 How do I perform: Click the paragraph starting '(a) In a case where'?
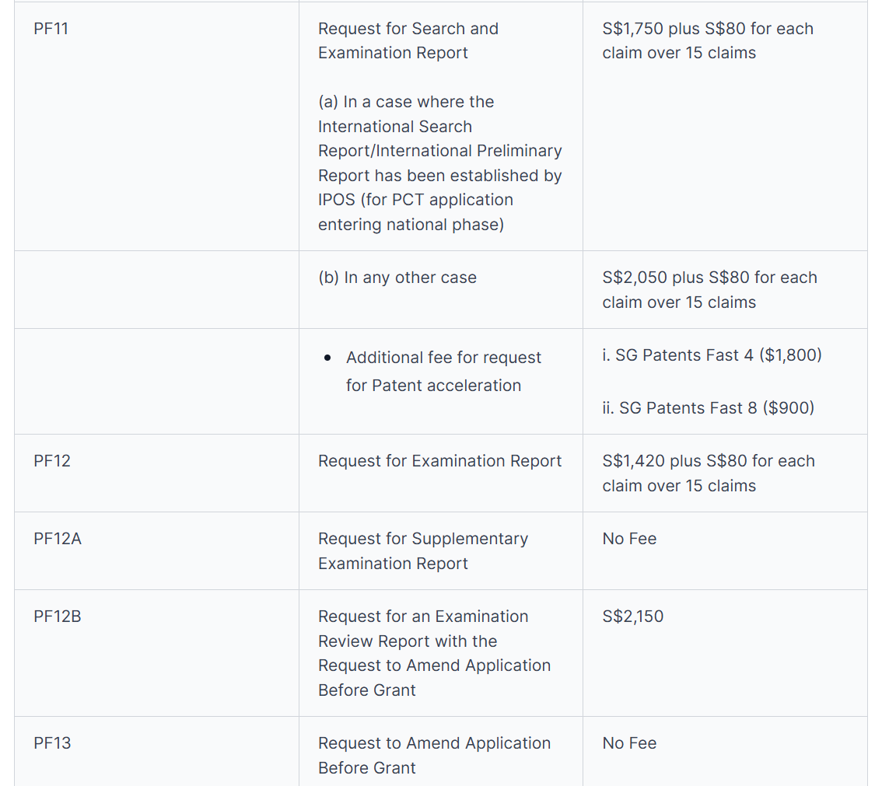[x=439, y=163]
